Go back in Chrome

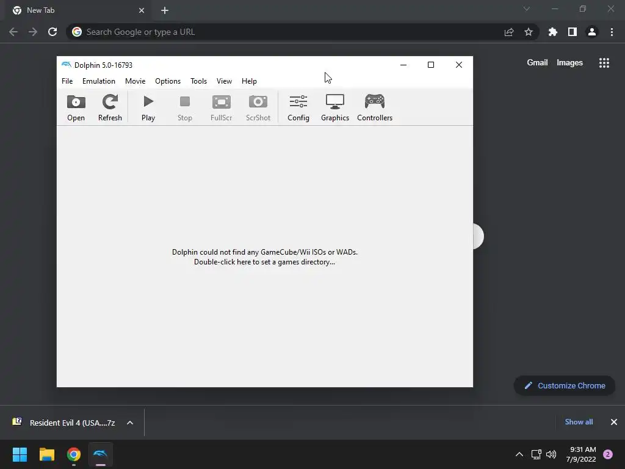coord(13,32)
